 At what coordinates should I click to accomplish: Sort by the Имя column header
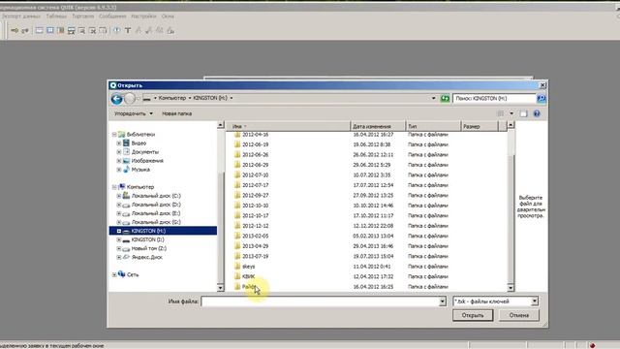click(x=288, y=126)
